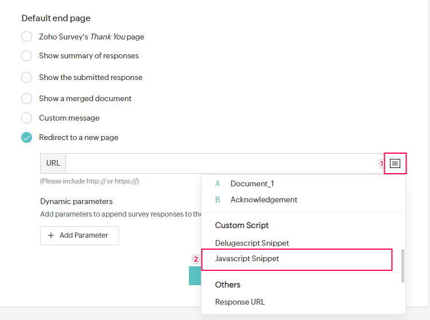The image size is (430, 320).
Task: Click the dropdown list scrollbar thumb
Action: tap(403, 266)
